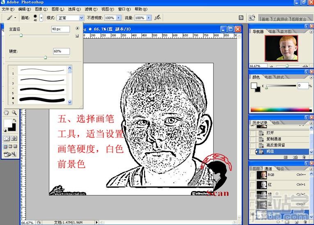The height and width of the screenshot is (225, 314).
Task: Open Color panel flyout menu
Action: pyautogui.click(x=311, y=77)
